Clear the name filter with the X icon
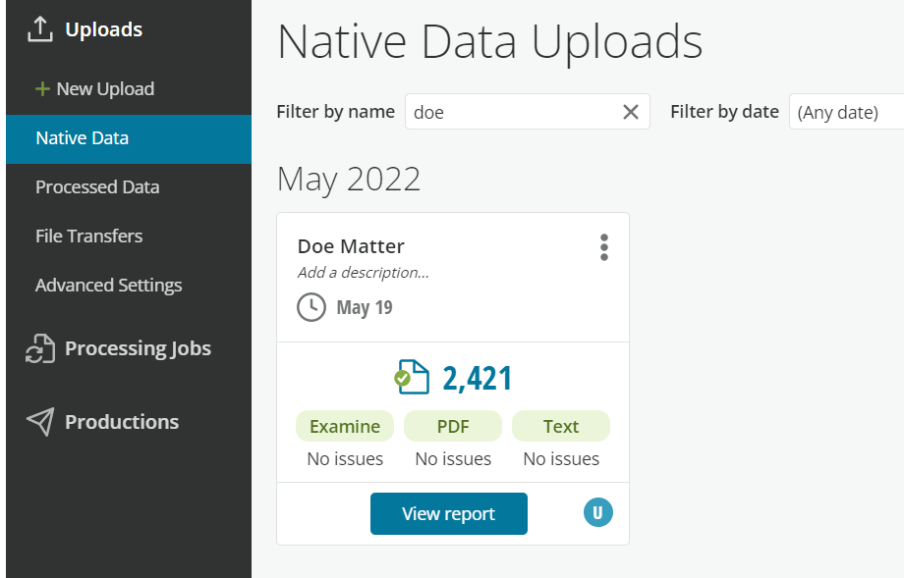 (631, 112)
